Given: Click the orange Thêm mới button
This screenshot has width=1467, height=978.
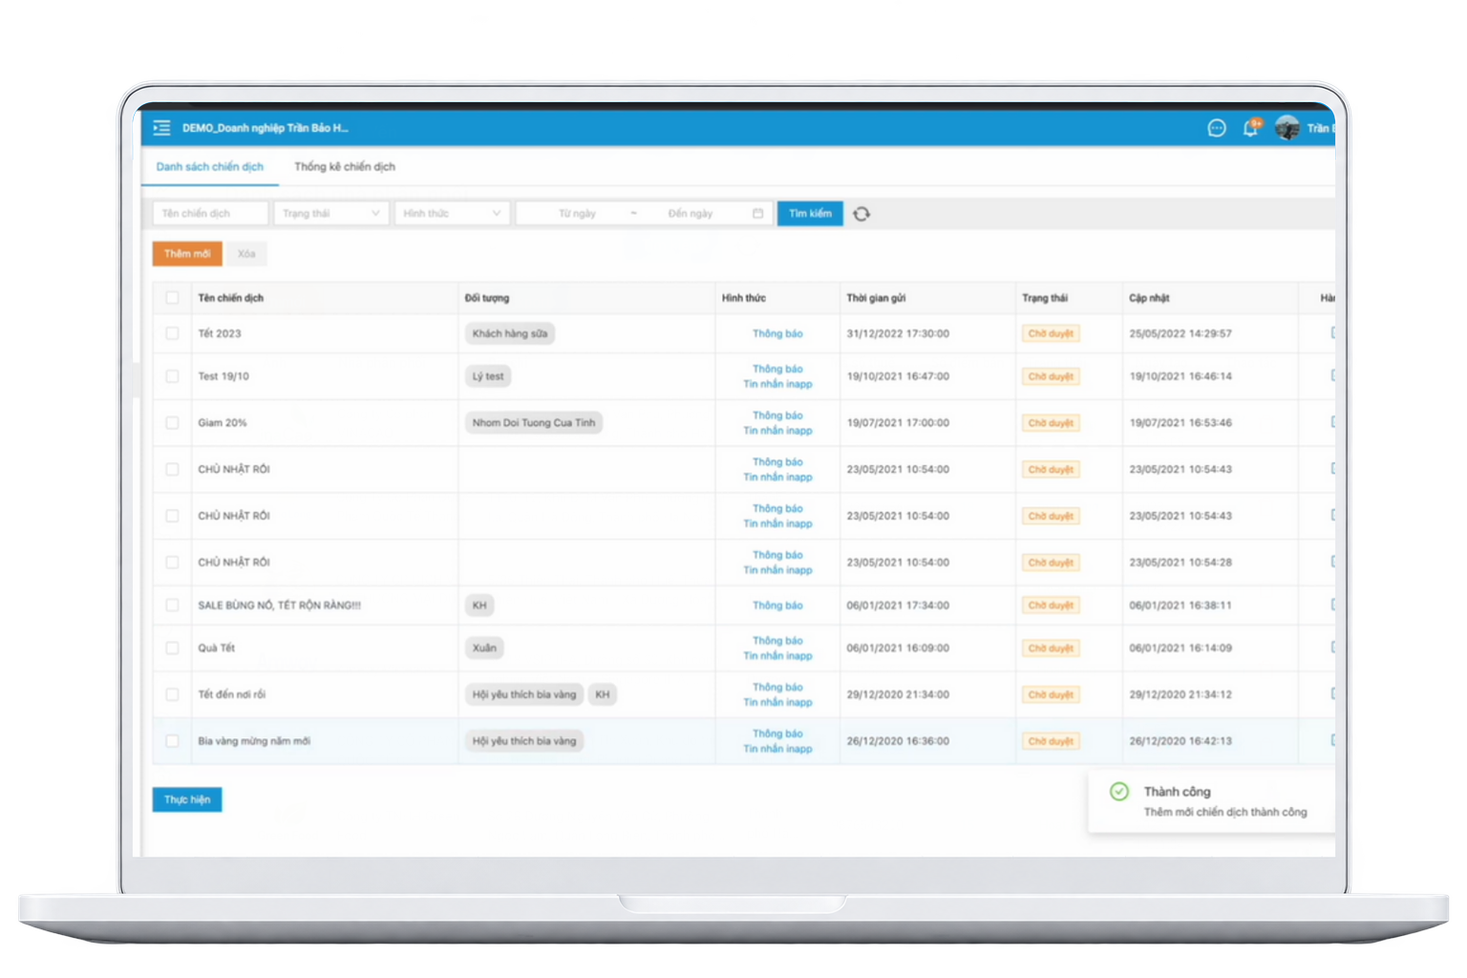Looking at the screenshot, I should tap(187, 253).
